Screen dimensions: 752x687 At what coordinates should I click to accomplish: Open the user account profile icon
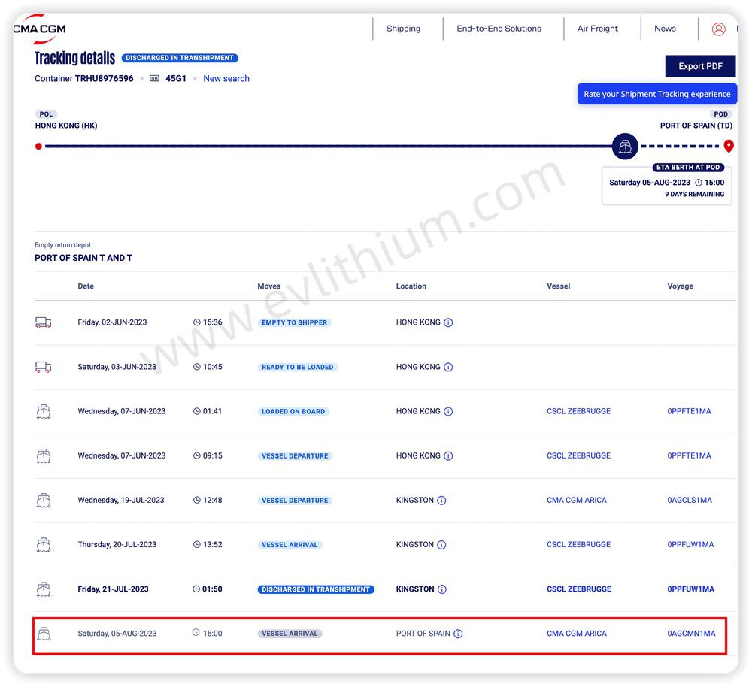(718, 29)
